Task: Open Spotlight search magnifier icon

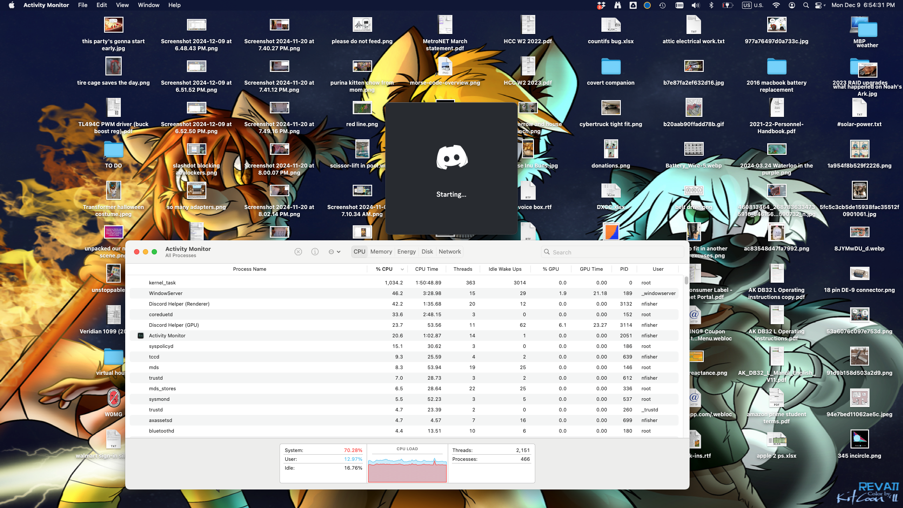Action: [x=806, y=5]
